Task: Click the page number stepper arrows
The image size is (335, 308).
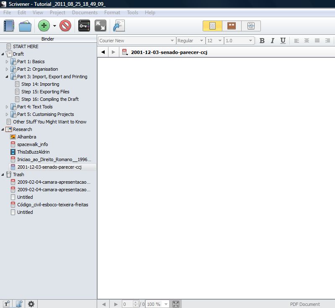Action: click(136, 304)
